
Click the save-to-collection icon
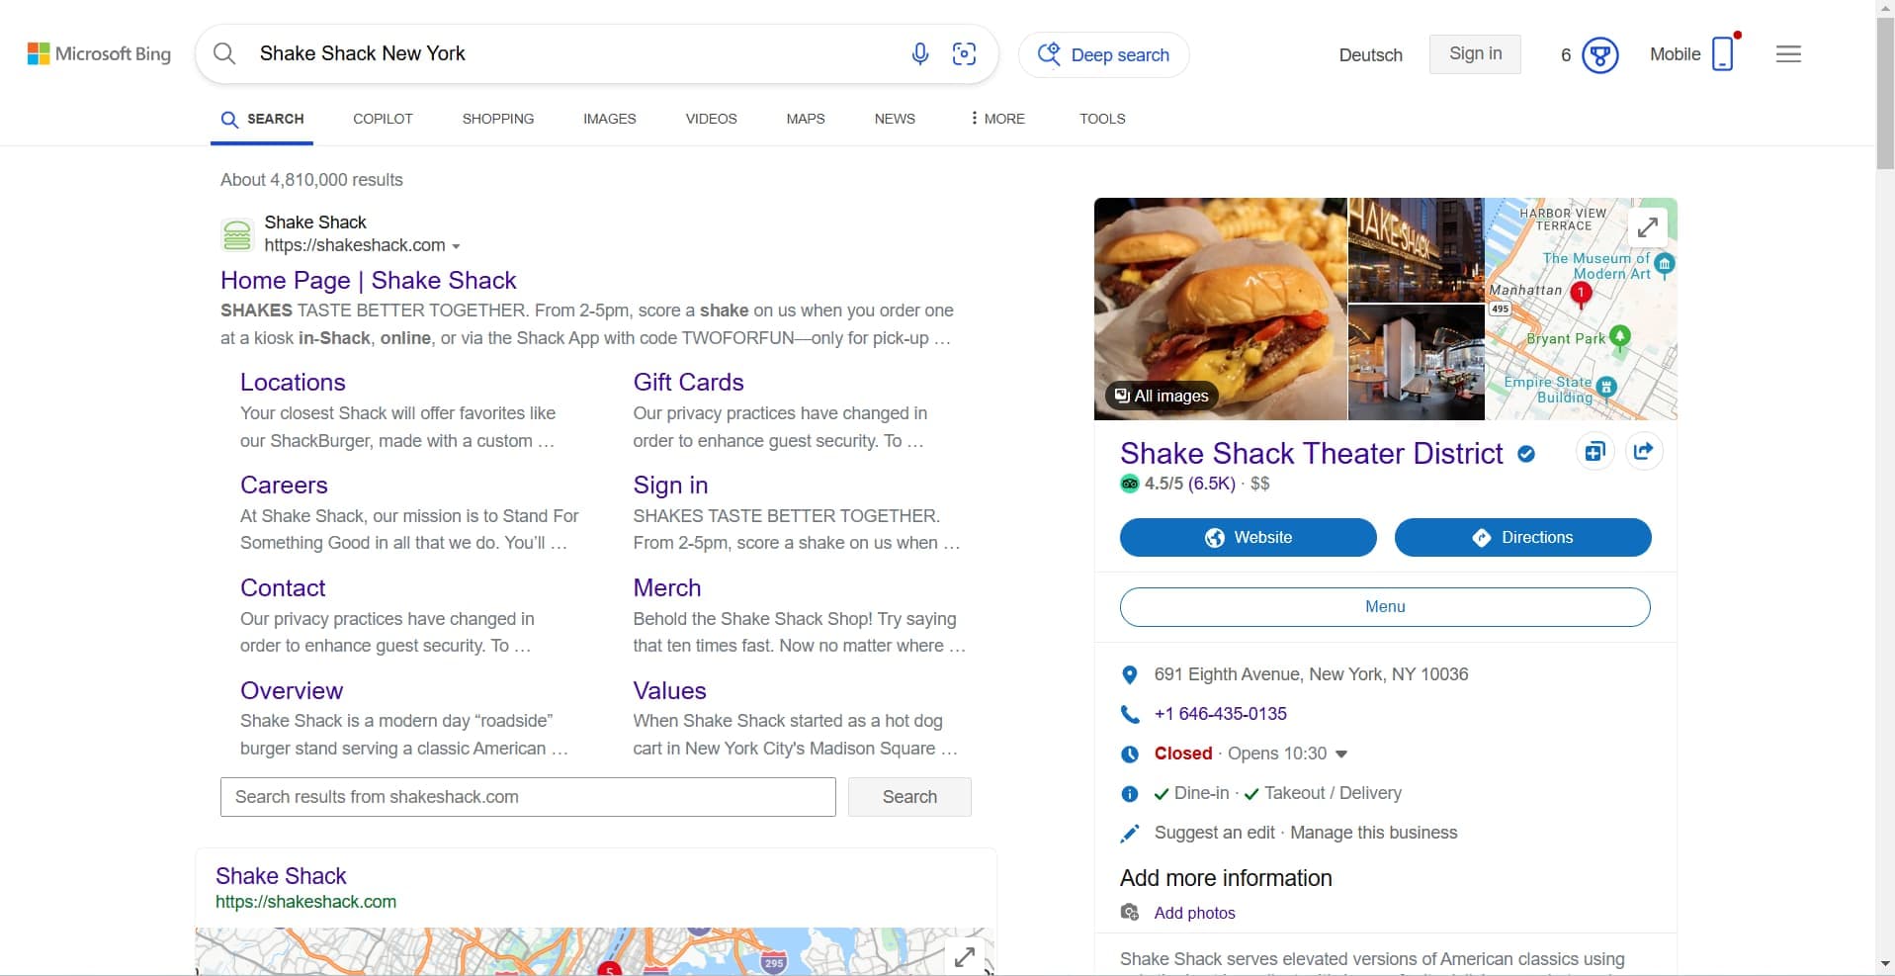pyautogui.click(x=1594, y=452)
